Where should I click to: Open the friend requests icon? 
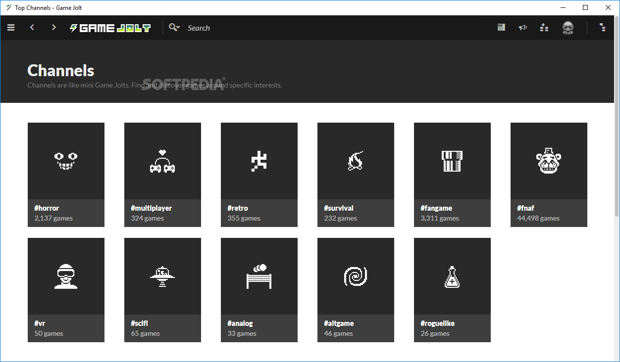click(544, 28)
